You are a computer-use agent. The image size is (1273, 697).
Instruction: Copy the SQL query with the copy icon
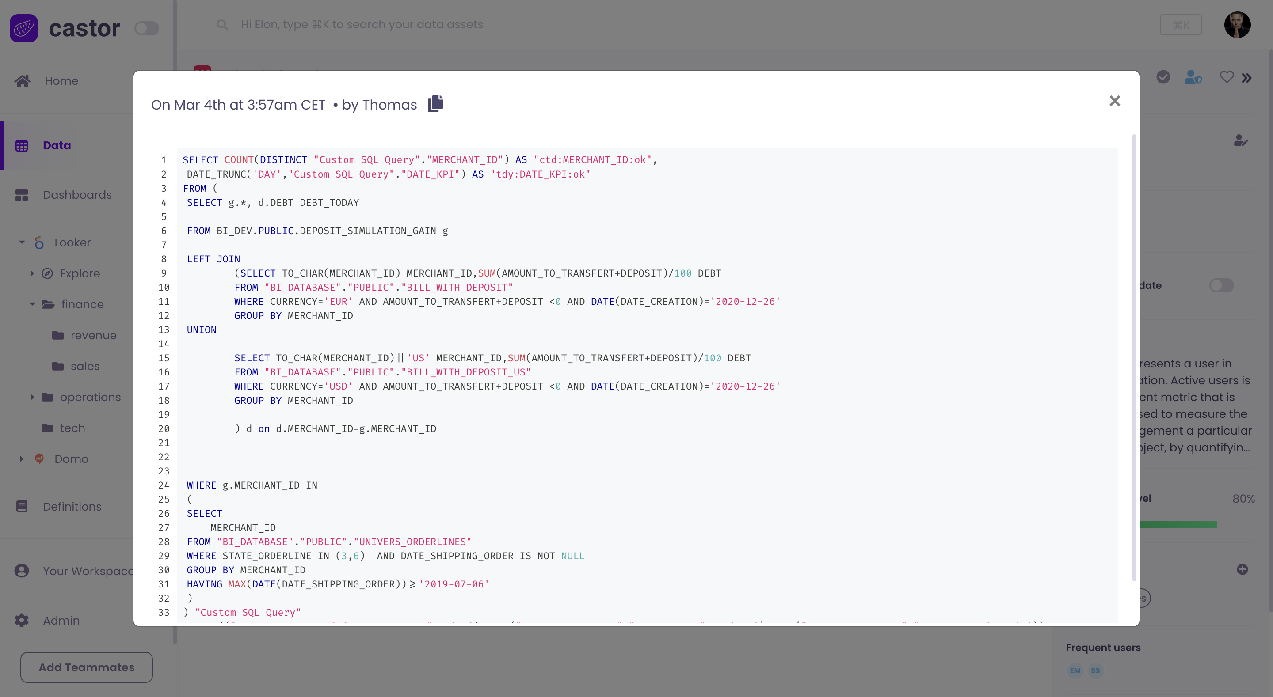coord(435,104)
